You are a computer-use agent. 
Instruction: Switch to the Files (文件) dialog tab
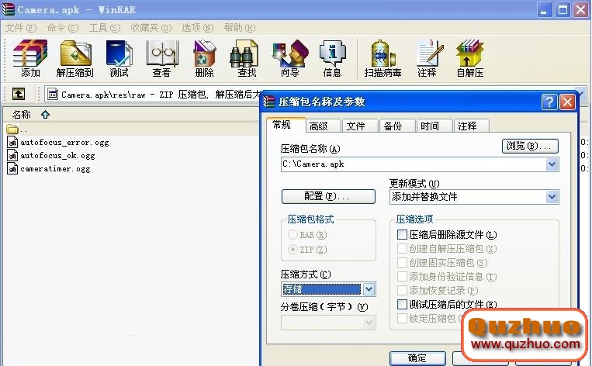point(360,126)
